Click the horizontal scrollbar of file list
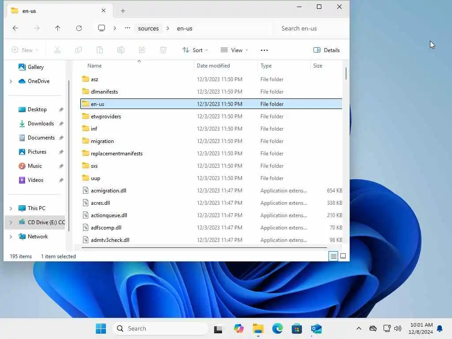This screenshot has height=339, width=452. coord(204,248)
